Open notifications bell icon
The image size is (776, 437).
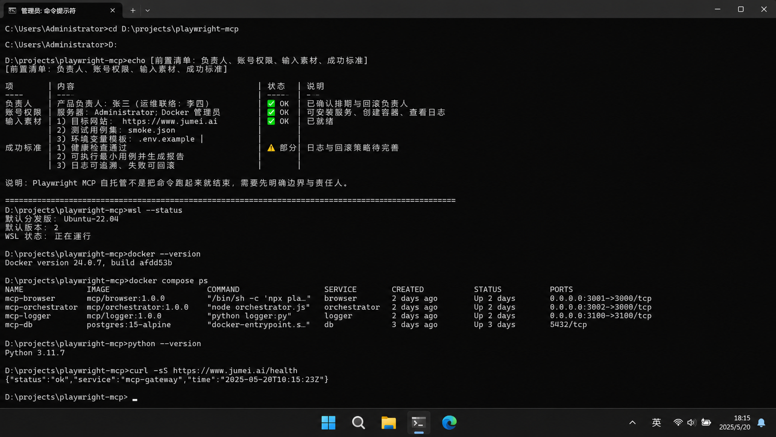(x=761, y=423)
